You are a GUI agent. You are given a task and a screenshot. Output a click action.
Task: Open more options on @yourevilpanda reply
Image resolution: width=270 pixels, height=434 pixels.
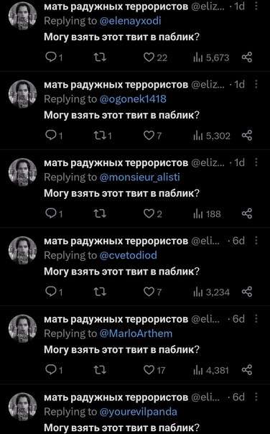(256, 397)
